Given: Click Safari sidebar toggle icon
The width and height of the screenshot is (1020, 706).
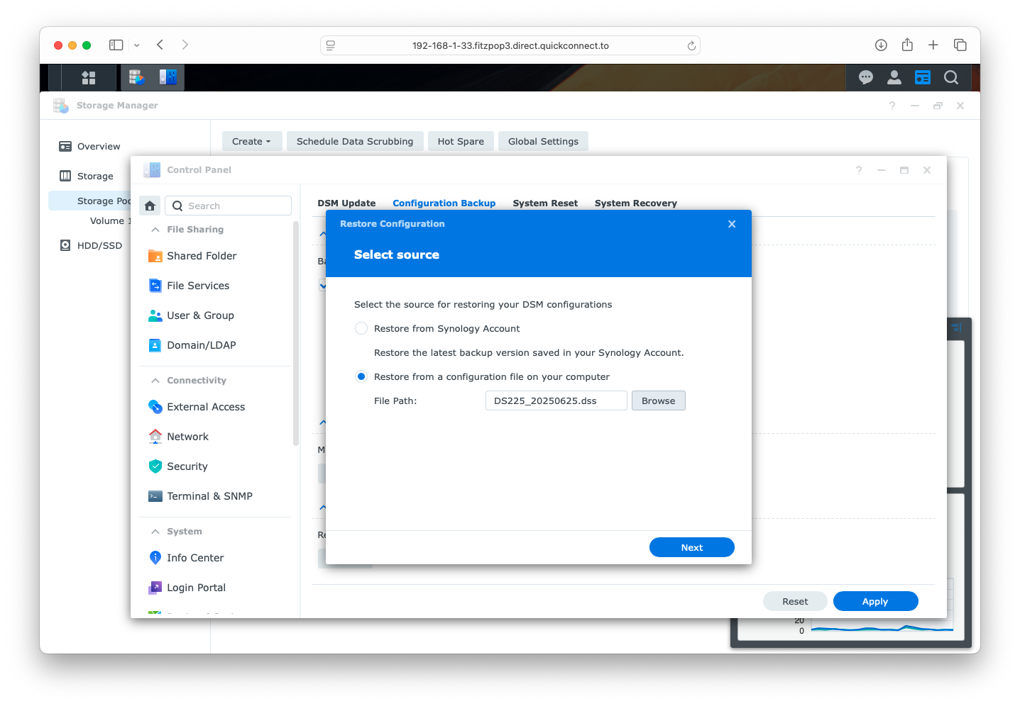Looking at the screenshot, I should [116, 45].
